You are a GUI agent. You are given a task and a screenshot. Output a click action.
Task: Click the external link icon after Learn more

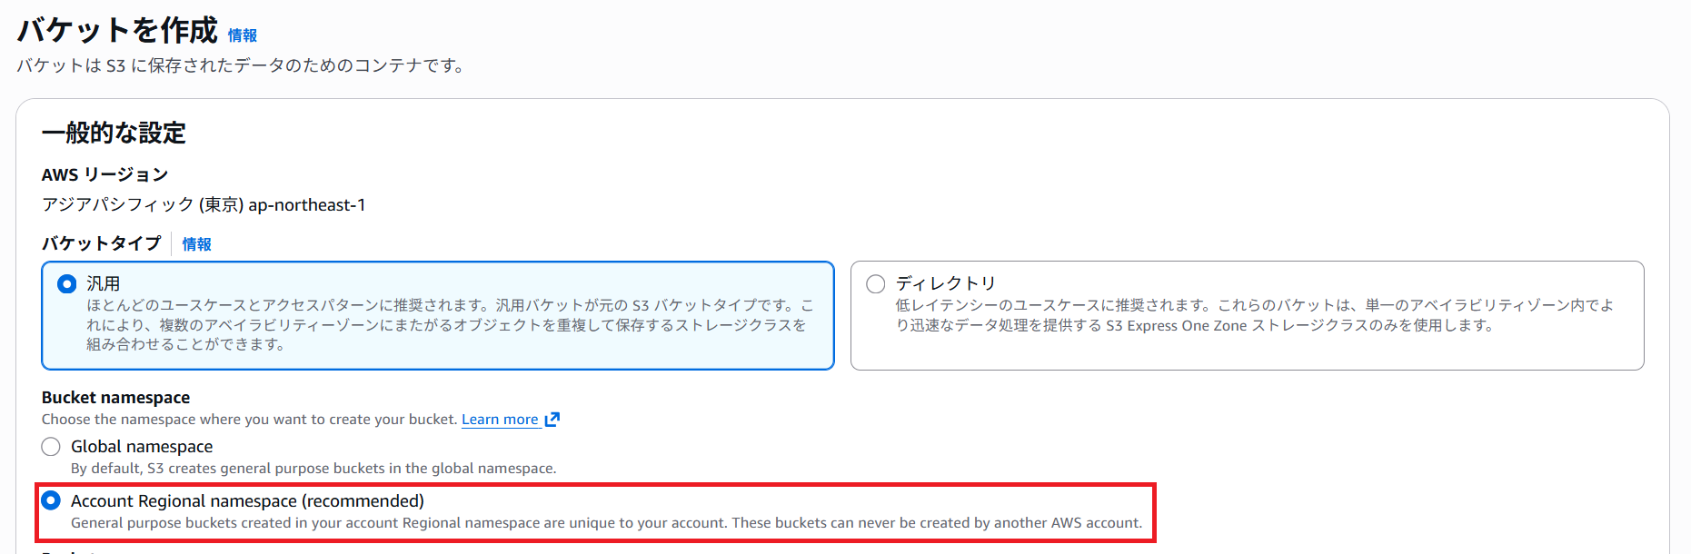pyautogui.click(x=552, y=420)
